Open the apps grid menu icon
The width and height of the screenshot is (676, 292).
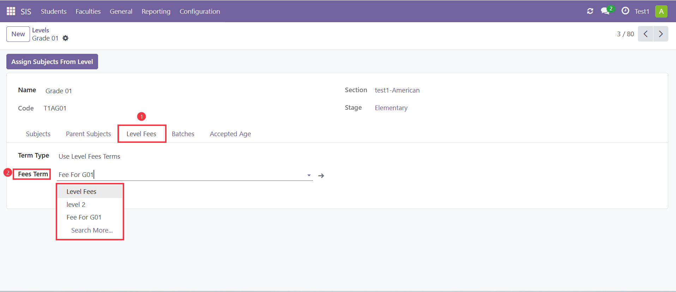click(x=11, y=11)
